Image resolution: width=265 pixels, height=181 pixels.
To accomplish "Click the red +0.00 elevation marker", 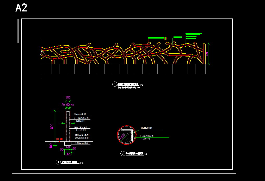I will click(59, 139).
